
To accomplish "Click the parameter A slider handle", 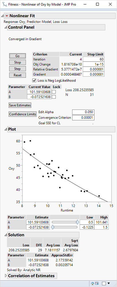I will (x=77, y=222).
